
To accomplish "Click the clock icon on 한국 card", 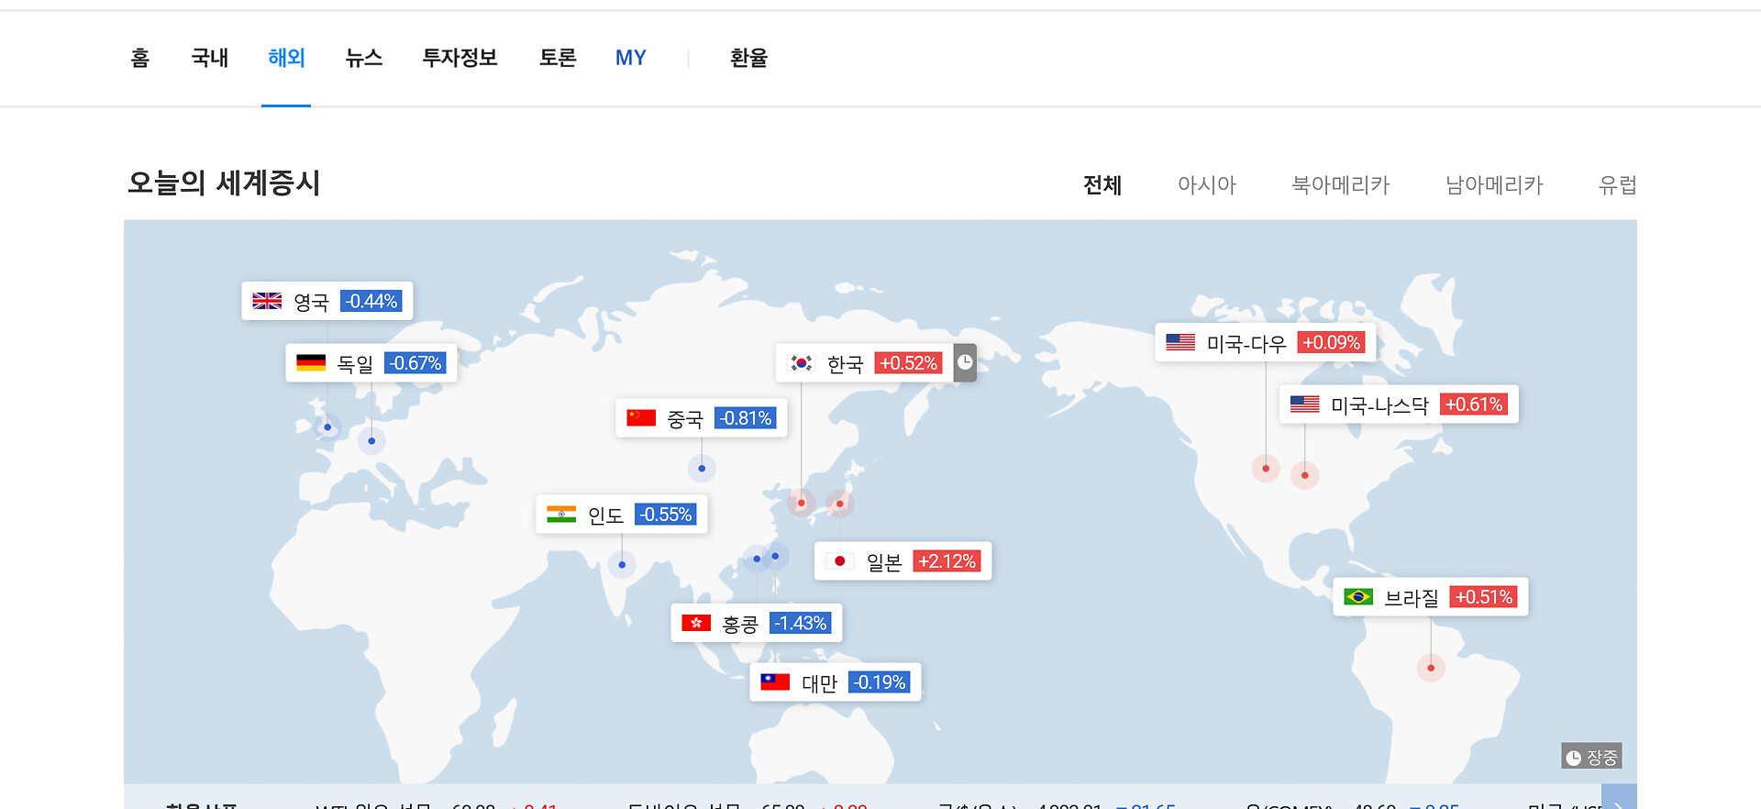I will pyautogui.click(x=965, y=362).
